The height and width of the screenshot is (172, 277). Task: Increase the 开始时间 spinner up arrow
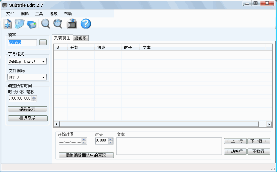click(84, 139)
